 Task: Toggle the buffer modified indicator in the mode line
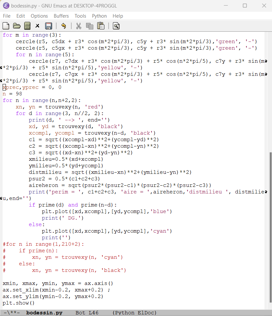[x=14, y=313]
